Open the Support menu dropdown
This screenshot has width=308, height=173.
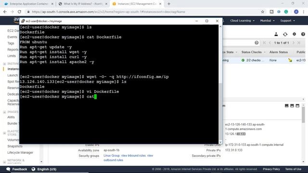[287, 21]
